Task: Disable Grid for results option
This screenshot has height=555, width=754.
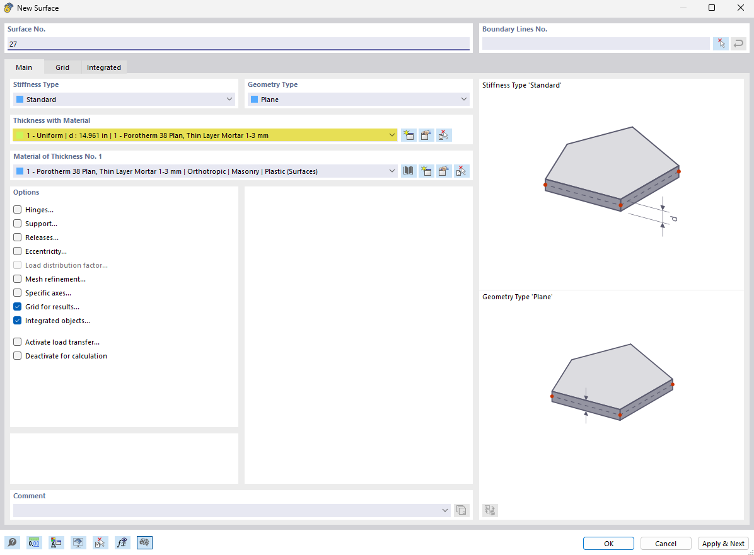Action: [x=17, y=307]
